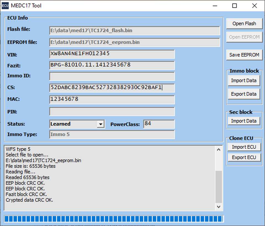Click the Open Flash button
Viewport: 265px width, 226px height.
[244, 24]
